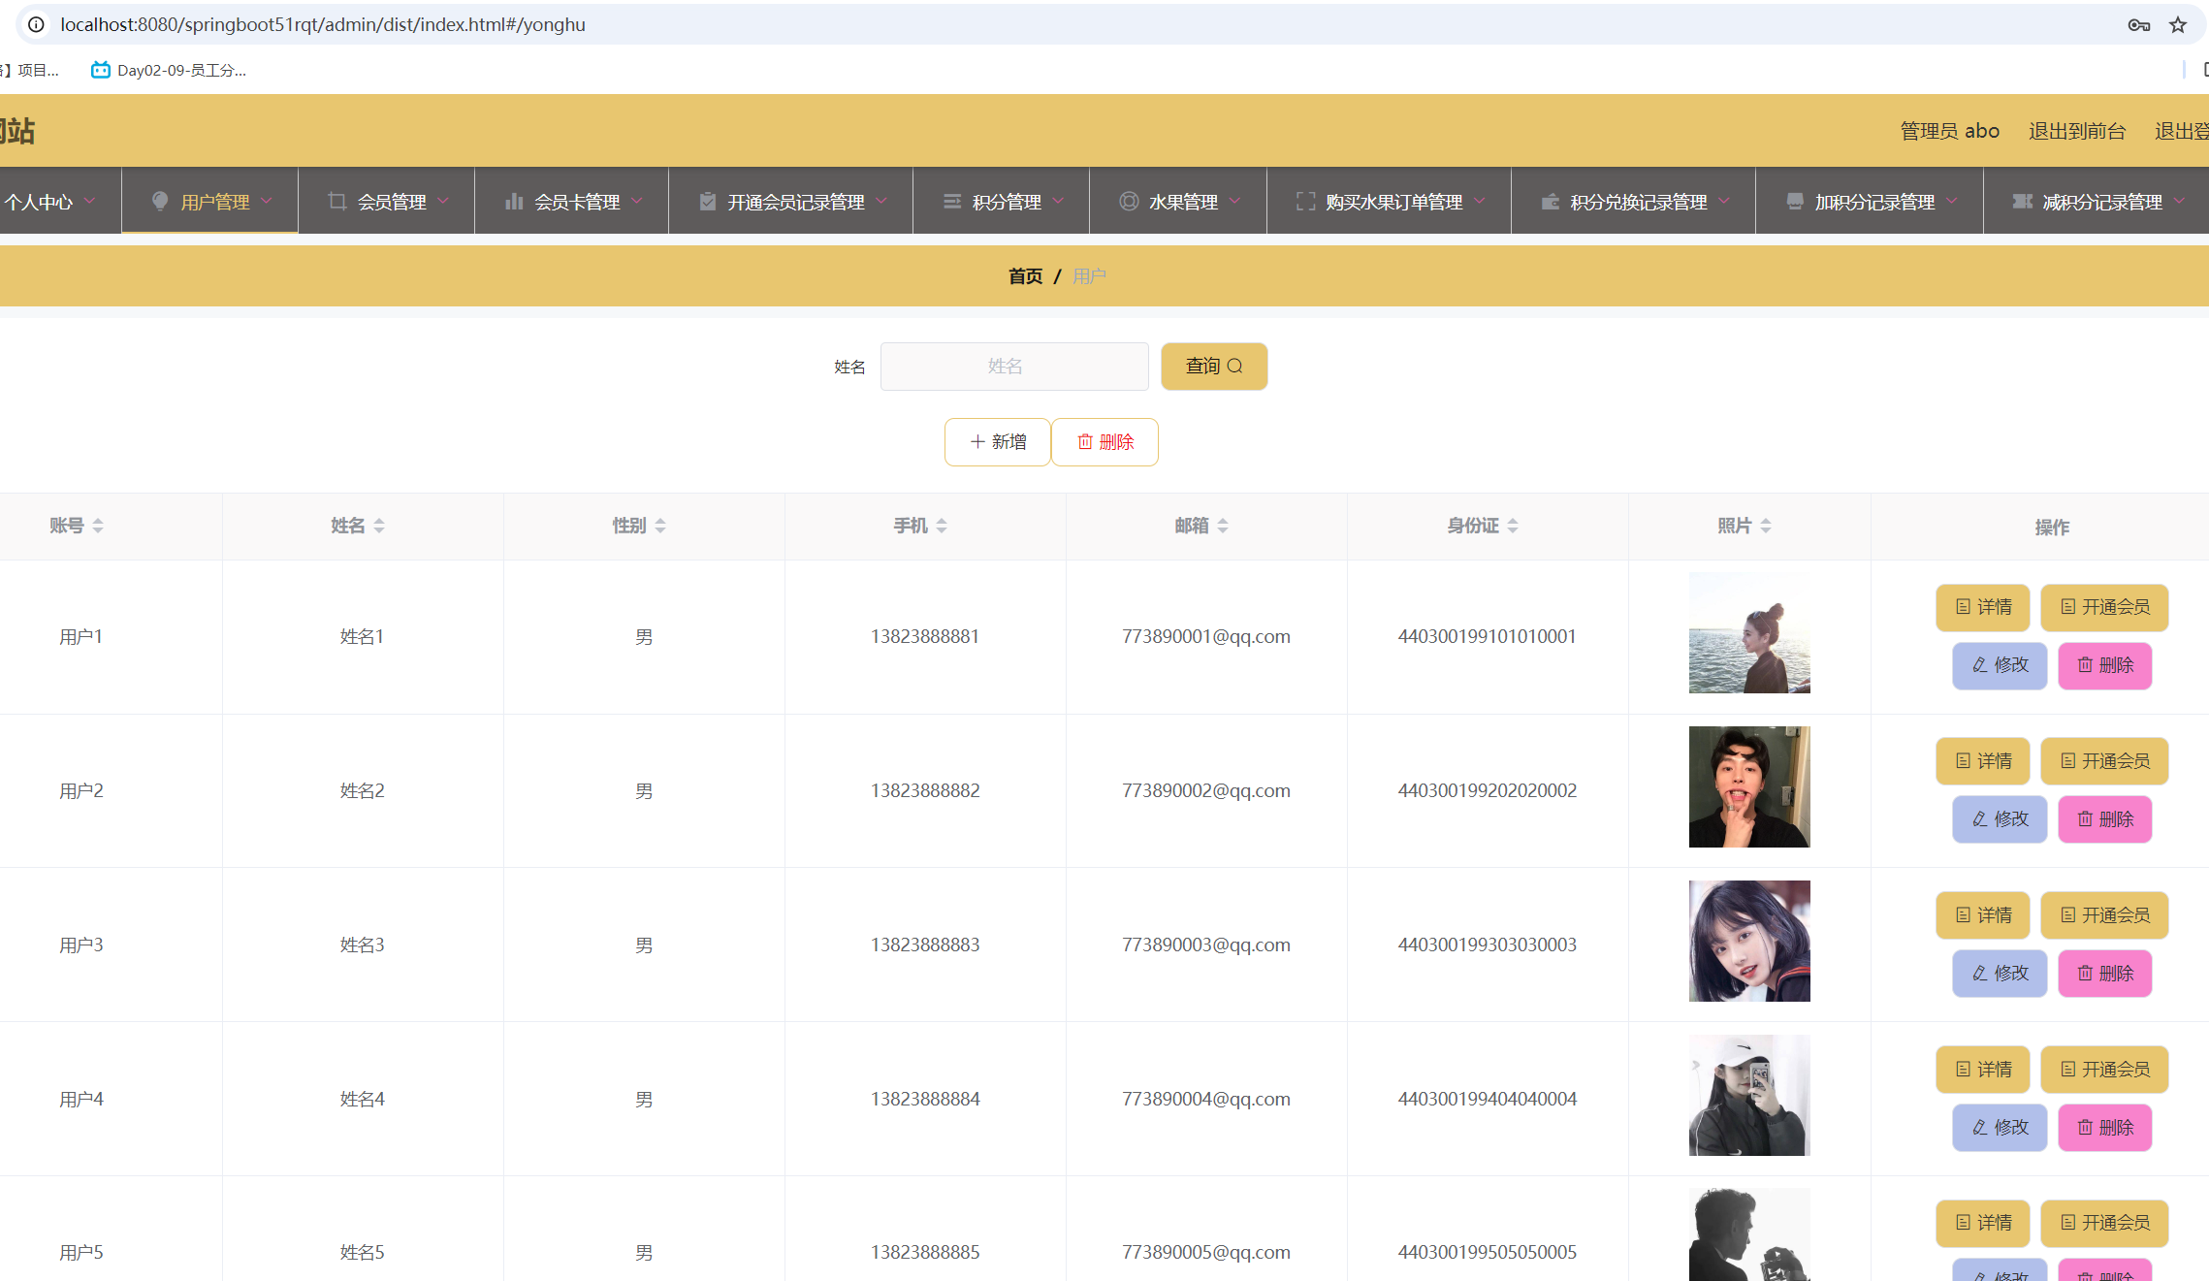The height and width of the screenshot is (1281, 2209).
Task: Select the 用户管理 lightbulb icon
Action: pyautogui.click(x=160, y=201)
